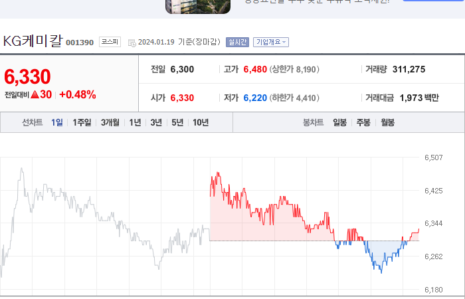Click the date text 2024.01.19 기준(장마감)
This screenshot has height=299, width=465.
[179, 42]
